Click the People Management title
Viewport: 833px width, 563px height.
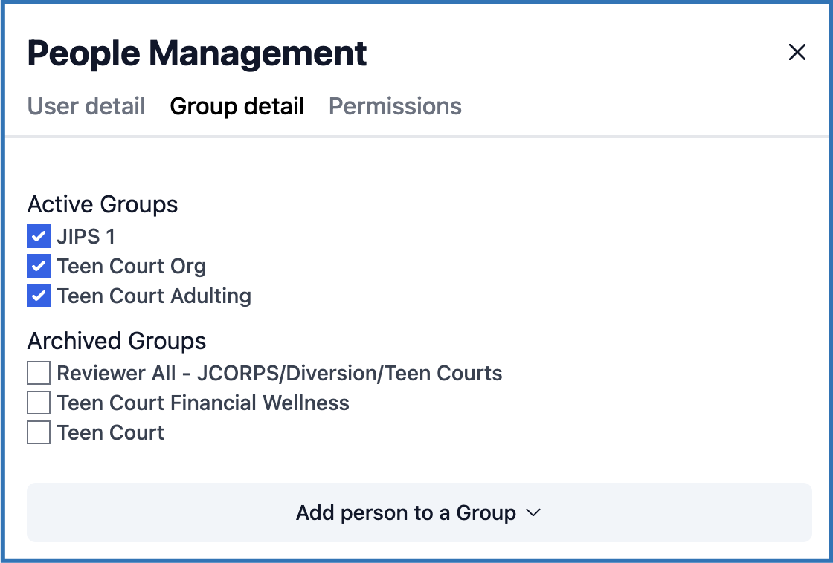click(x=197, y=53)
